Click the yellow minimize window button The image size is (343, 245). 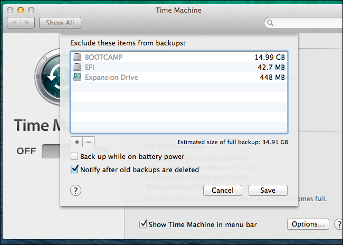(x=21, y=10)
